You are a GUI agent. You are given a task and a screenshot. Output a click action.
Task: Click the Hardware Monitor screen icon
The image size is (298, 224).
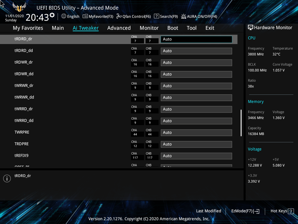pos(251,28)
